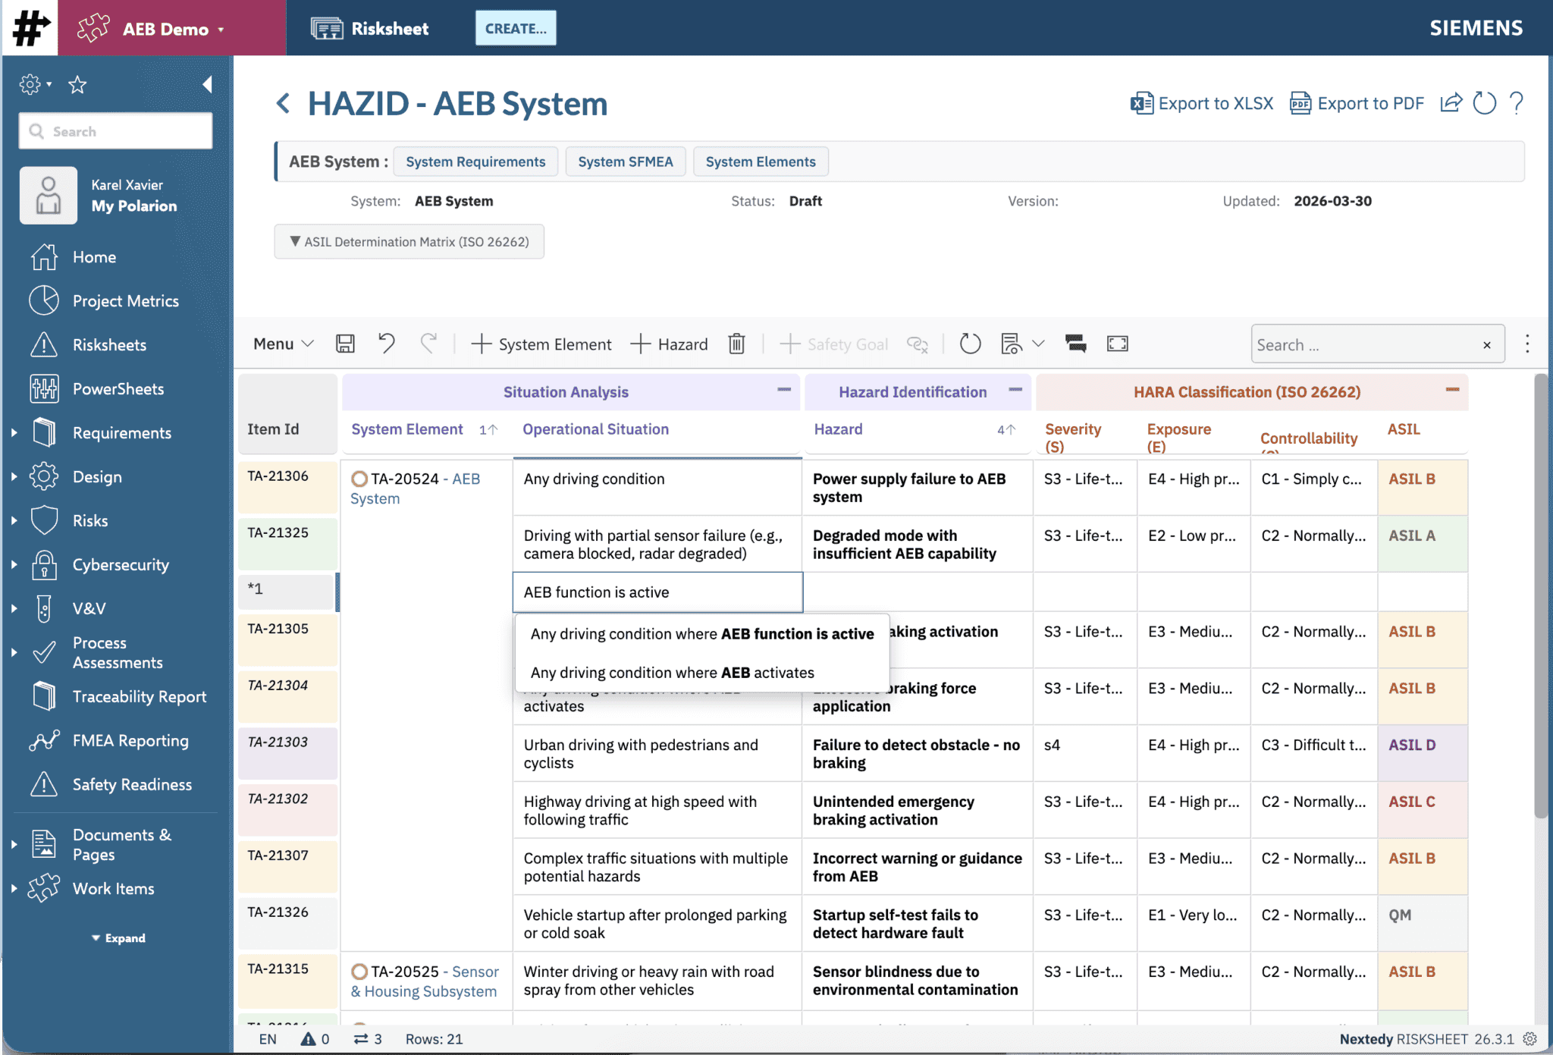The width and height of the screenshot is (1553, 1055).
Task: Open TA-20524 AEB System link
Action: pyautogui.click(x=416, y=488)
